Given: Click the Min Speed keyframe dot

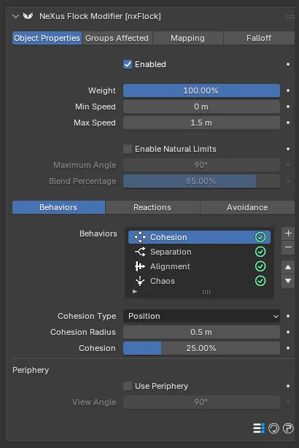Looking at the screenshot, I should [288, 107].
